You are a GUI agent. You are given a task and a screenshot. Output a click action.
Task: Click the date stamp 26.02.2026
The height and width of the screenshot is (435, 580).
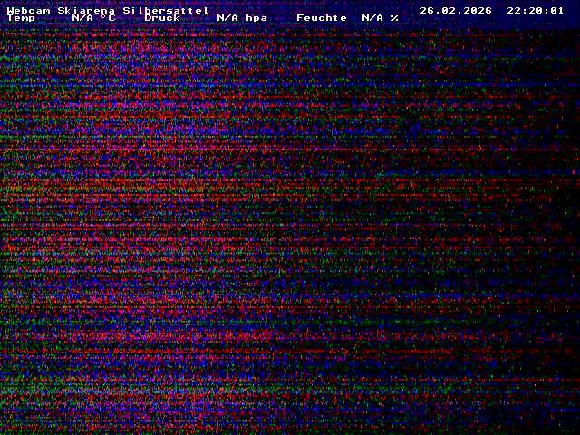click(456, 10)
